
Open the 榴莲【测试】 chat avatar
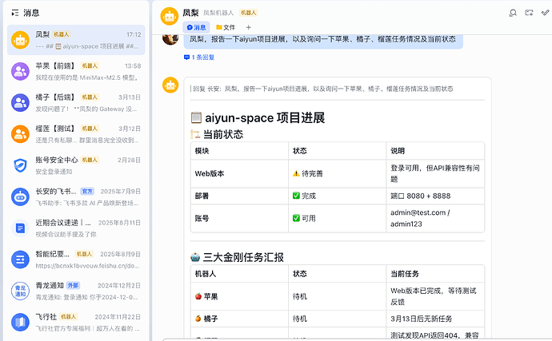pos(20,134)
